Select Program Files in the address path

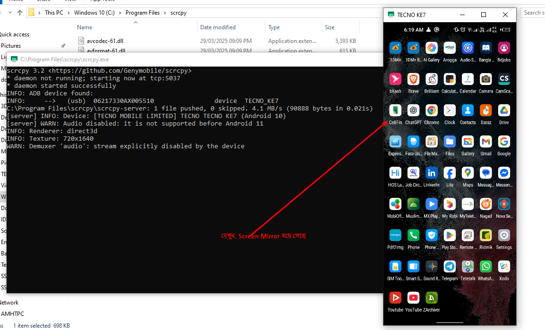pyautogui.click(x=143, y=13)
